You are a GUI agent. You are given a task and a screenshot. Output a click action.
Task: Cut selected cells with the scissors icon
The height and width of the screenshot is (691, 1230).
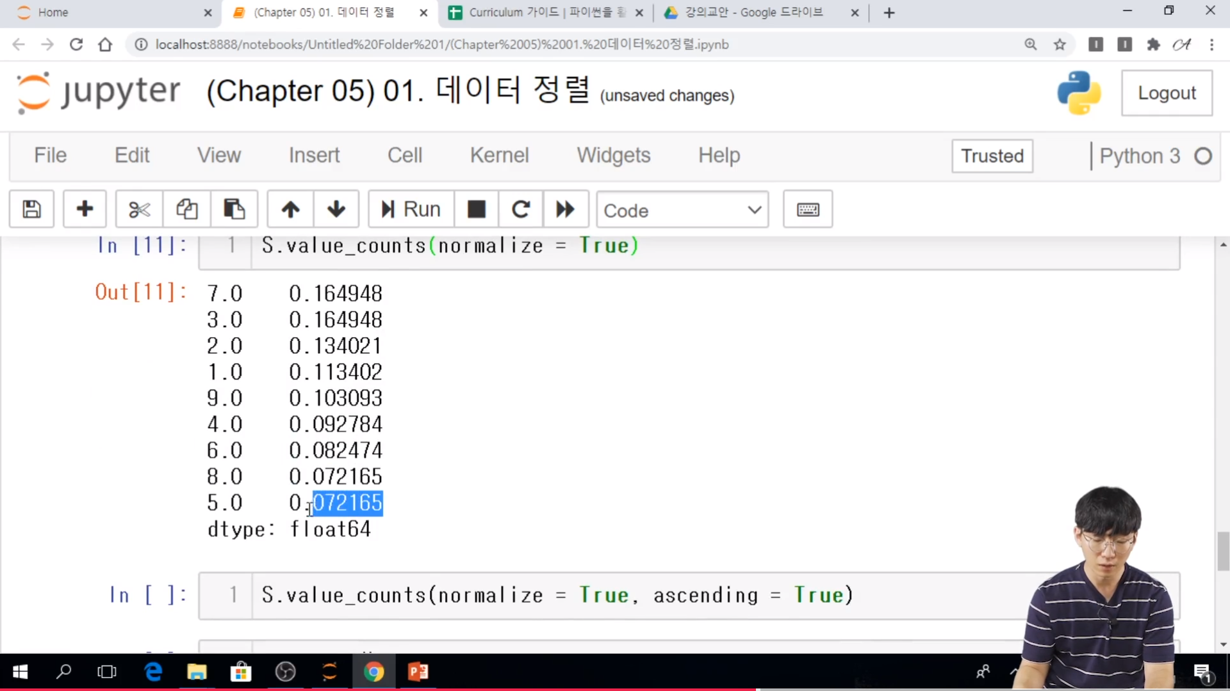tap(139, 209)
